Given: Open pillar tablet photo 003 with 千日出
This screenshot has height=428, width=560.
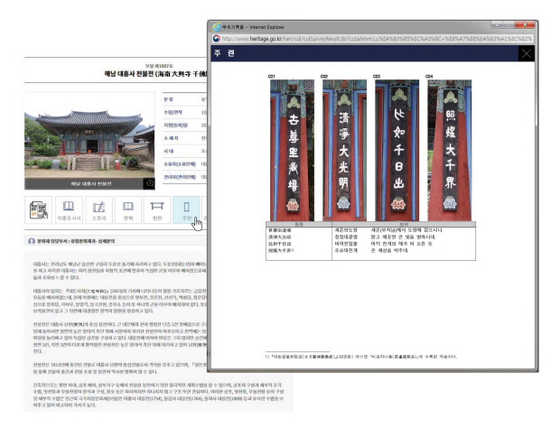Looking at the screenshot, I should [397, 150].
